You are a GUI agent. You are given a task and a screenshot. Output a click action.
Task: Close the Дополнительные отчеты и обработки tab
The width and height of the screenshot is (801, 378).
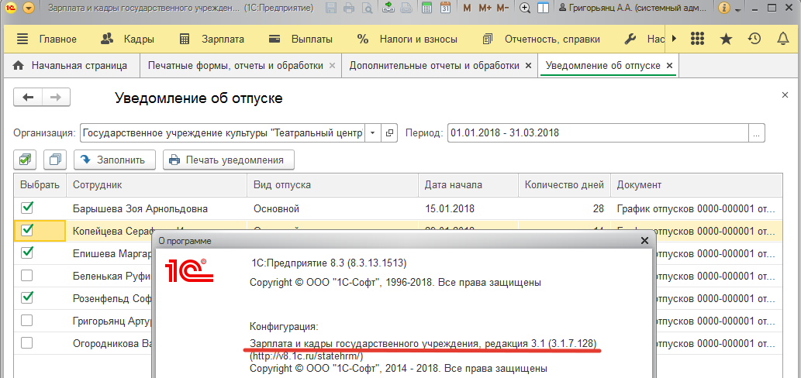click(x=528, y=66)
